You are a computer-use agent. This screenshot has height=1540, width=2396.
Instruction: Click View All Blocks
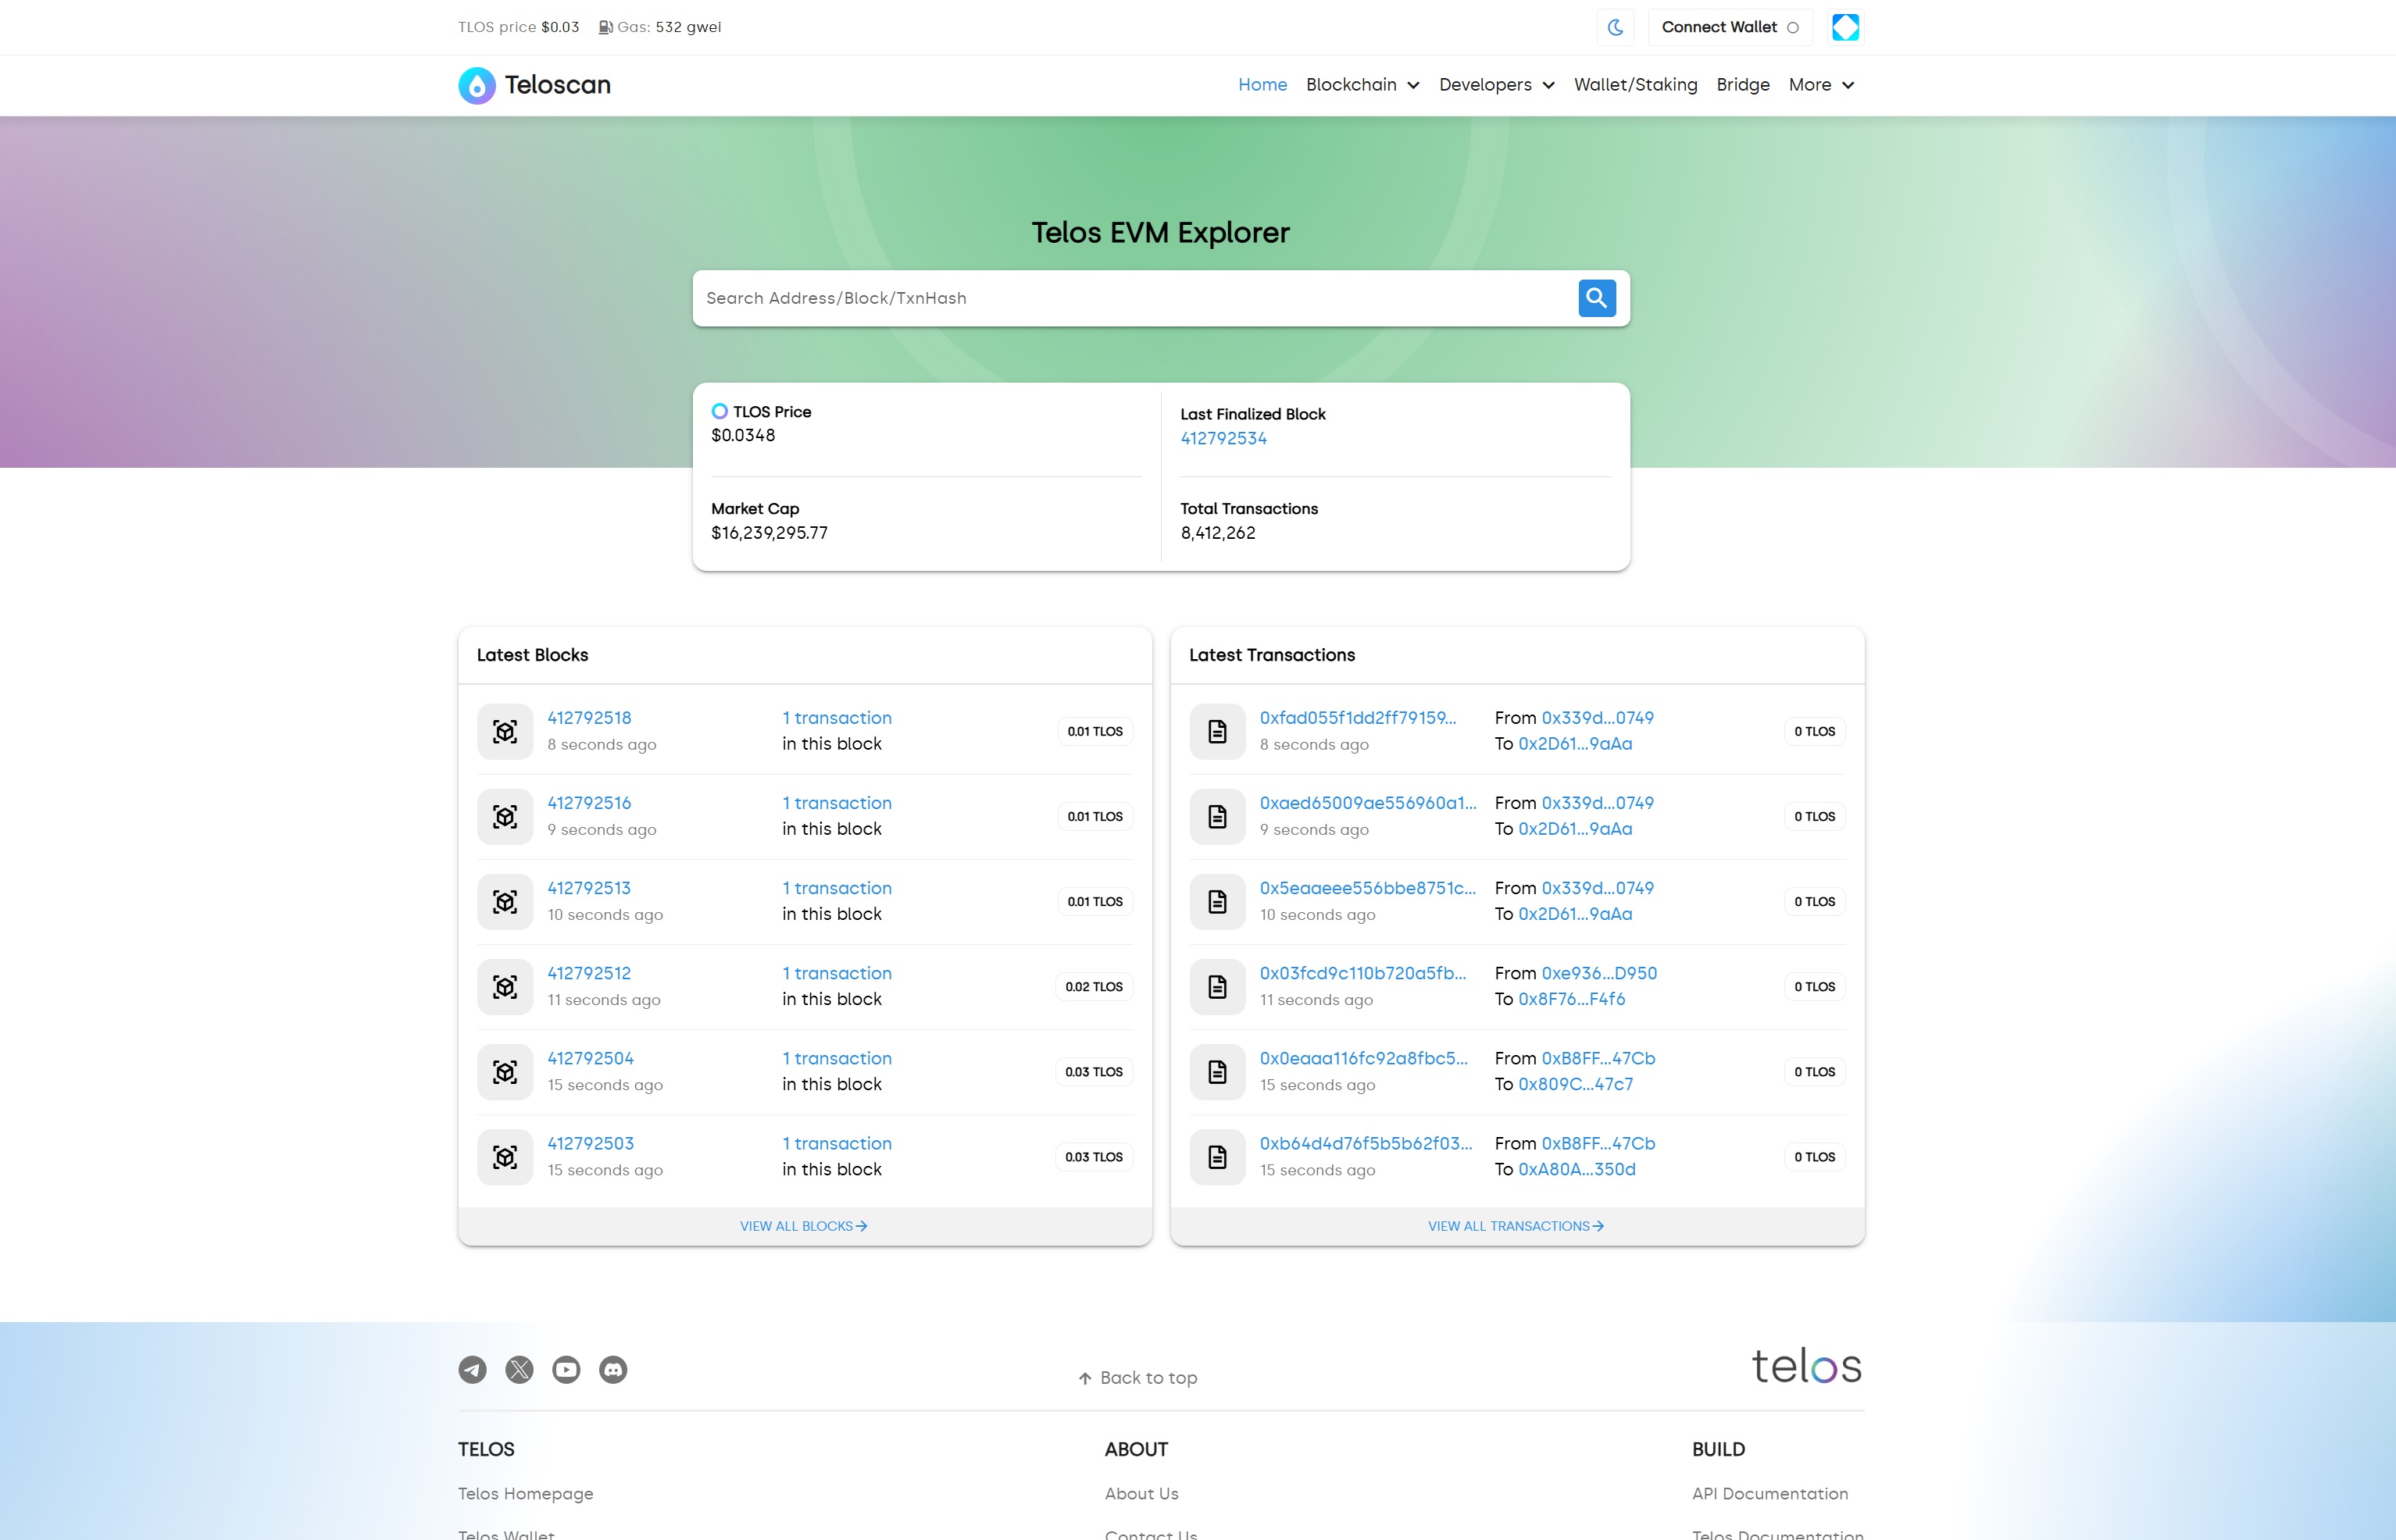coord(803,1226)
